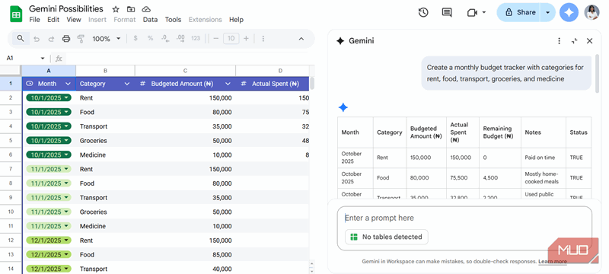Open the date chip dropdown in row 2

tap(66, 97)
